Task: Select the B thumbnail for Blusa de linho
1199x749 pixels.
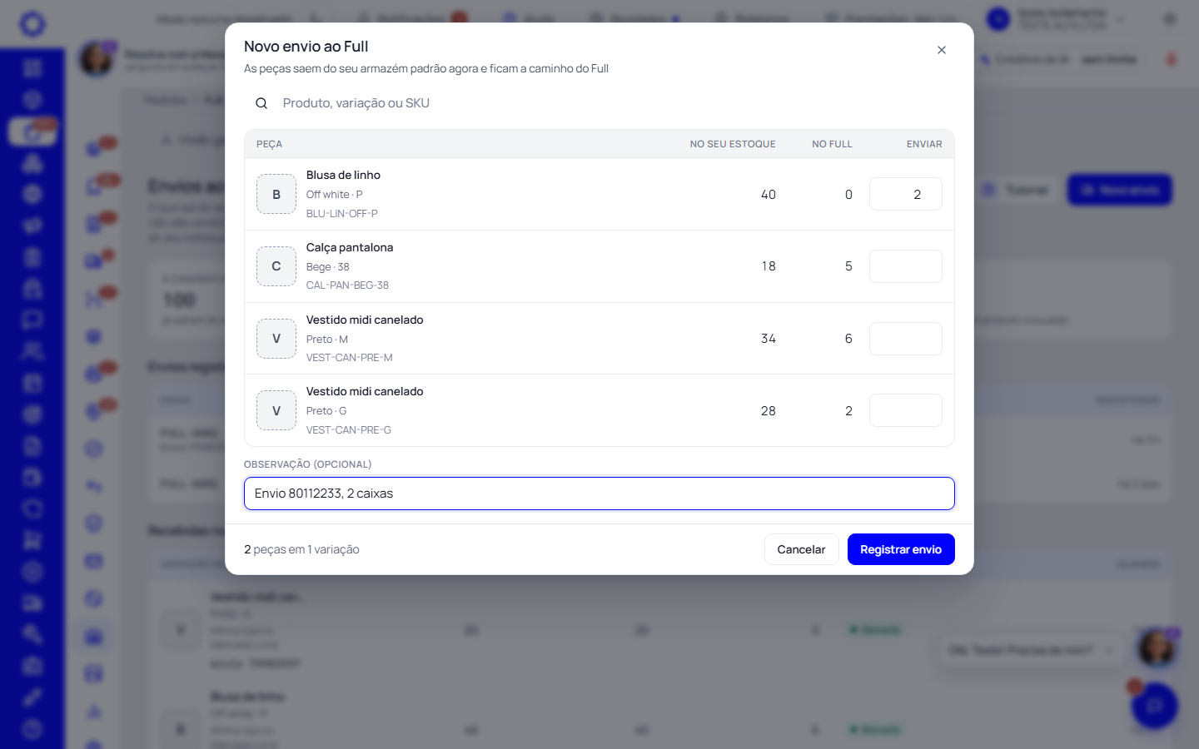Action: click(x=276, y=194)
